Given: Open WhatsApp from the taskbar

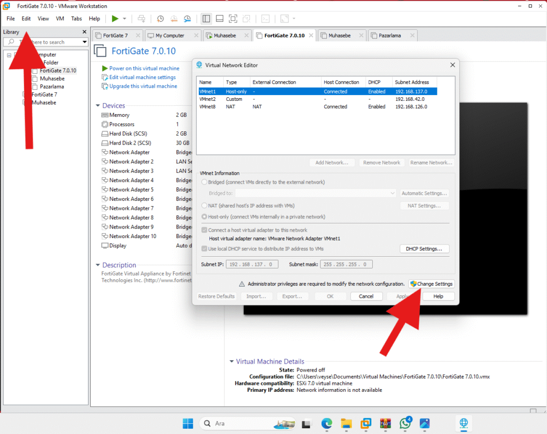Looking at the screenshot, I should 405,423.
